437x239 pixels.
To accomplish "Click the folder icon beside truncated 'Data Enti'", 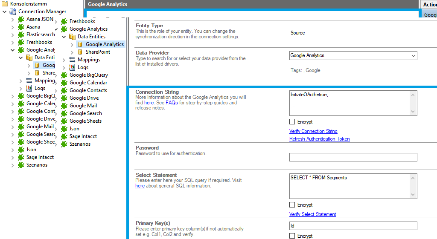I will pos(29,58).
